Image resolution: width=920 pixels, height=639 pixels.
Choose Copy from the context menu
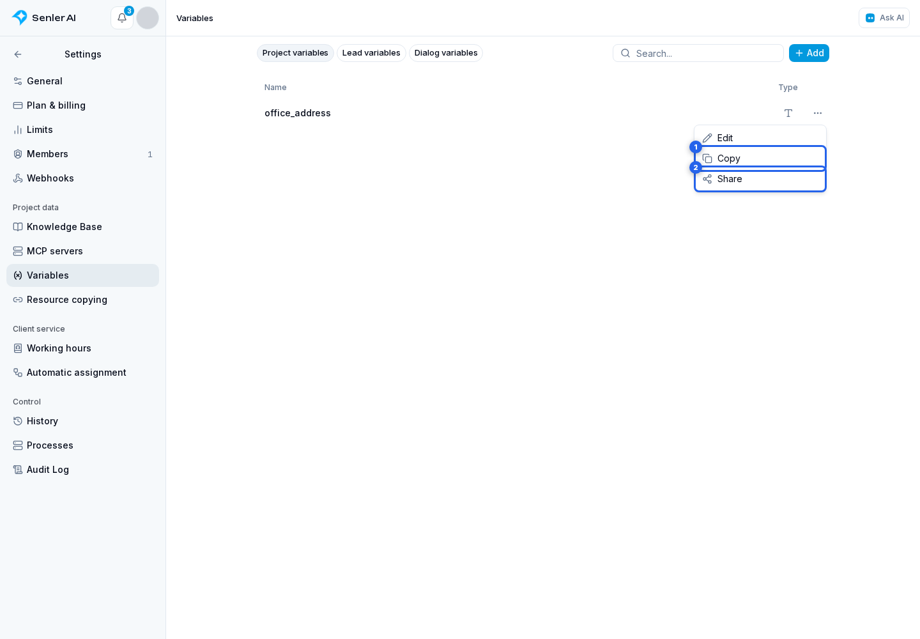[760, 158]
